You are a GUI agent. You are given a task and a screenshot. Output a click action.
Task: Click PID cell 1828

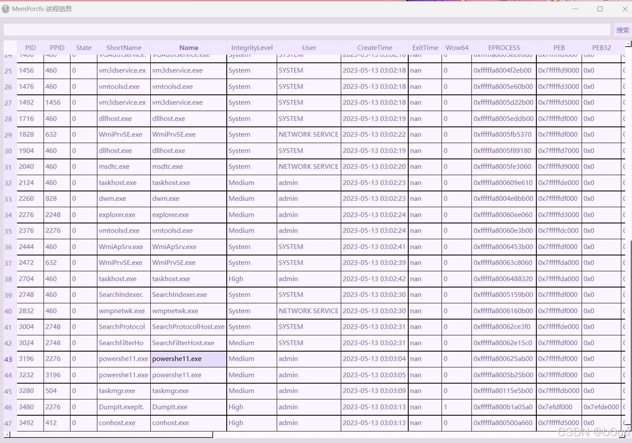[x=30, y=135]
